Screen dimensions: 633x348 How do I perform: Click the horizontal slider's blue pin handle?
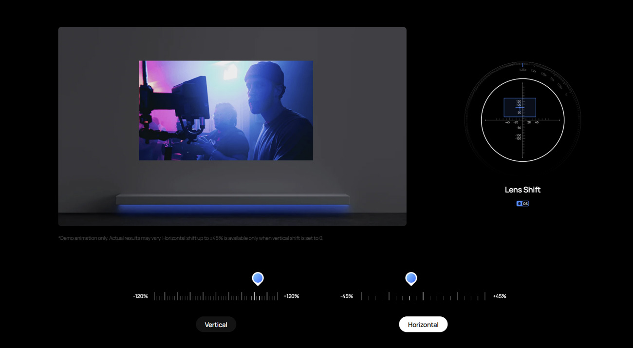pyautogui.click(x=411, y=278)
